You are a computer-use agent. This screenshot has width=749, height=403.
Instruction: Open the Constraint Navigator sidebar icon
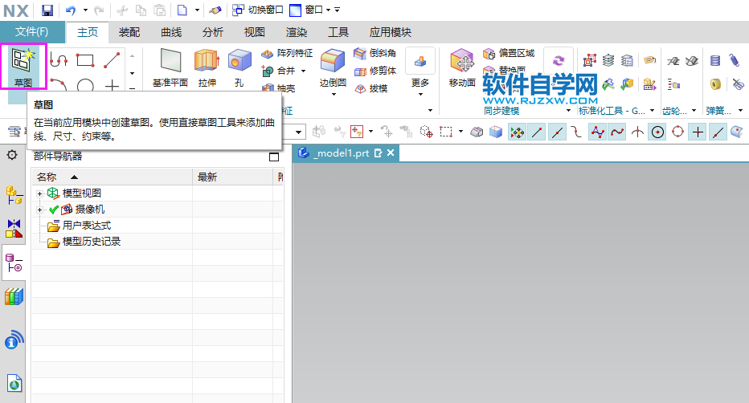14,229
